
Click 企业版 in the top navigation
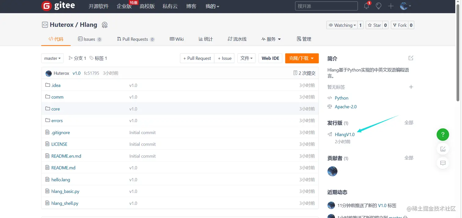[124, 6]
